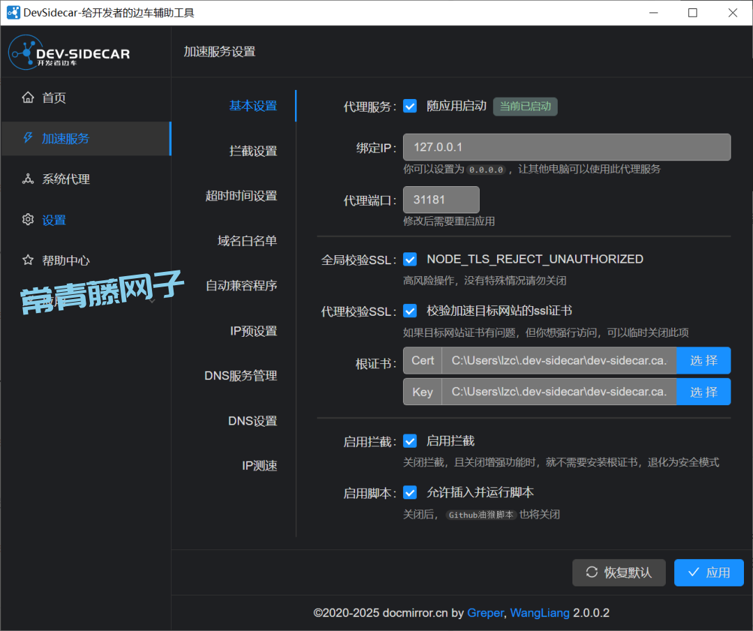Click the gear icon beside 设置

(28, 220)
